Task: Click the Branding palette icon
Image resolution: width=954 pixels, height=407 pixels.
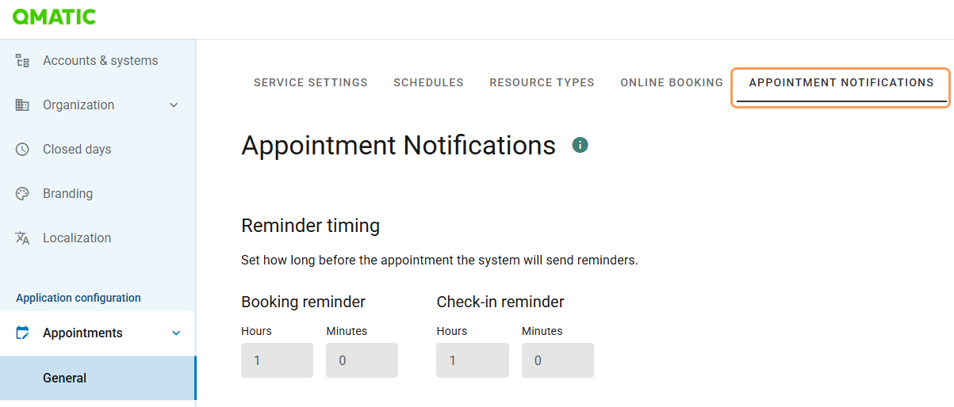Action: click(22, 194)
